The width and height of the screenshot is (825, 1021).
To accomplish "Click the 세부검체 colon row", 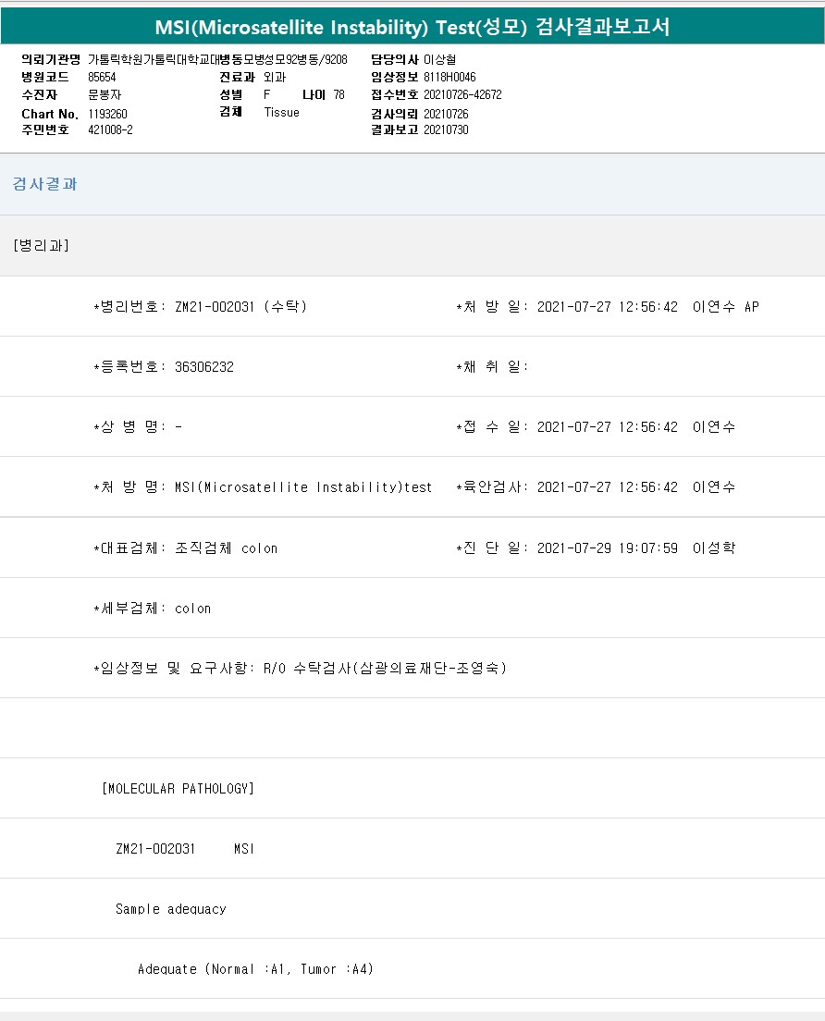I will click(x=153, y=609).
